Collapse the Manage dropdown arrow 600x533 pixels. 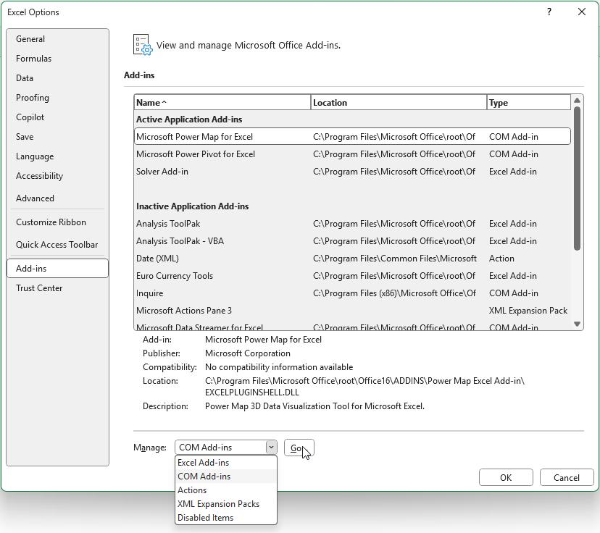click(x=271, y=447)
